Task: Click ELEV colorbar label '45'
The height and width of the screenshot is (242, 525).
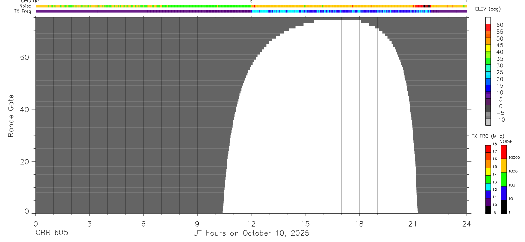Action: tap(499, 45)
